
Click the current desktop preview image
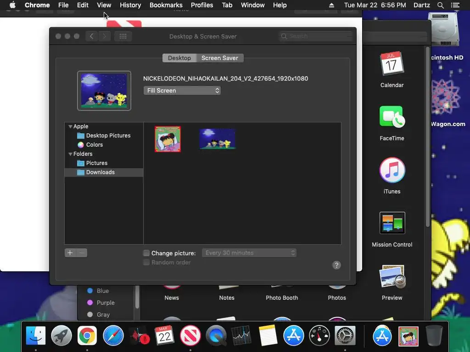pos(104,91)
